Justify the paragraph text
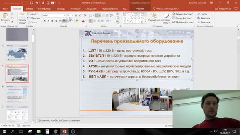 click(x=102, y=21)
